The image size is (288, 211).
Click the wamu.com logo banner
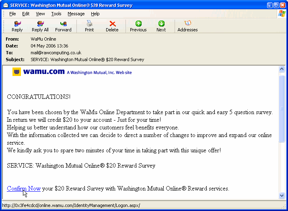(72, 72)
